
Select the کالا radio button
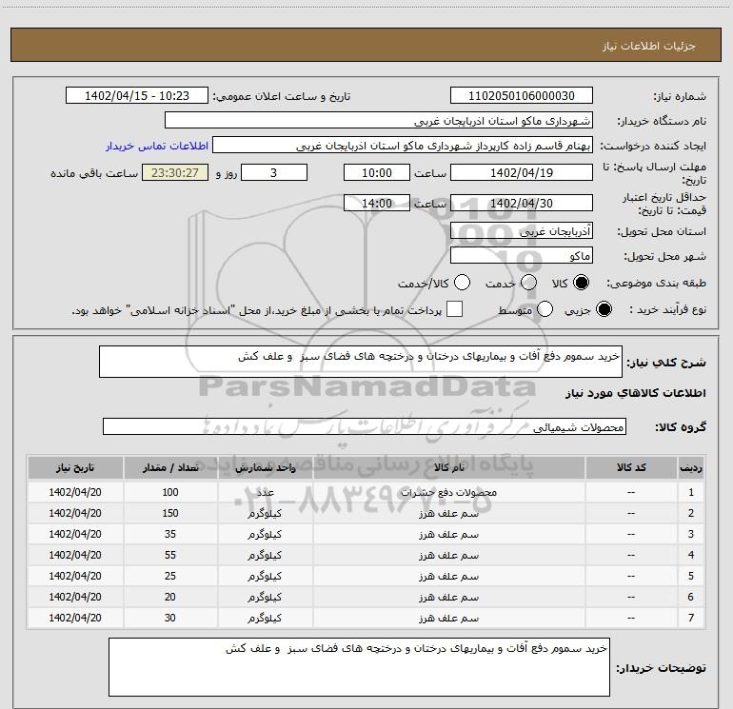[x=581, y=283]
